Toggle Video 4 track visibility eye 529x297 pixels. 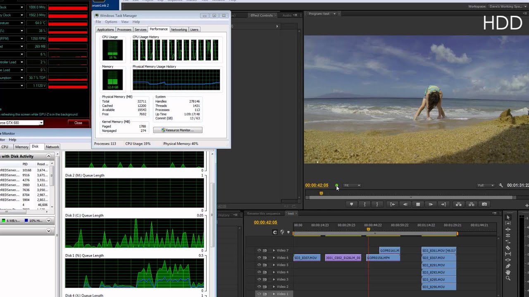(259, 272)
